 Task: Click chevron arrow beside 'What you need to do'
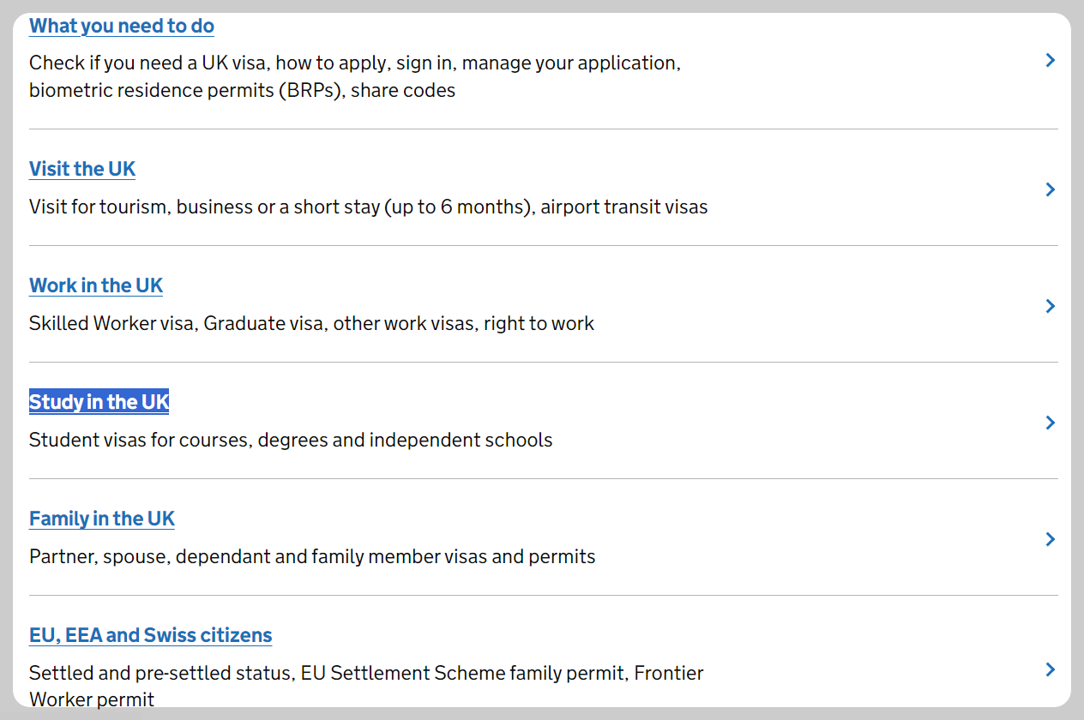[1050, 60]
